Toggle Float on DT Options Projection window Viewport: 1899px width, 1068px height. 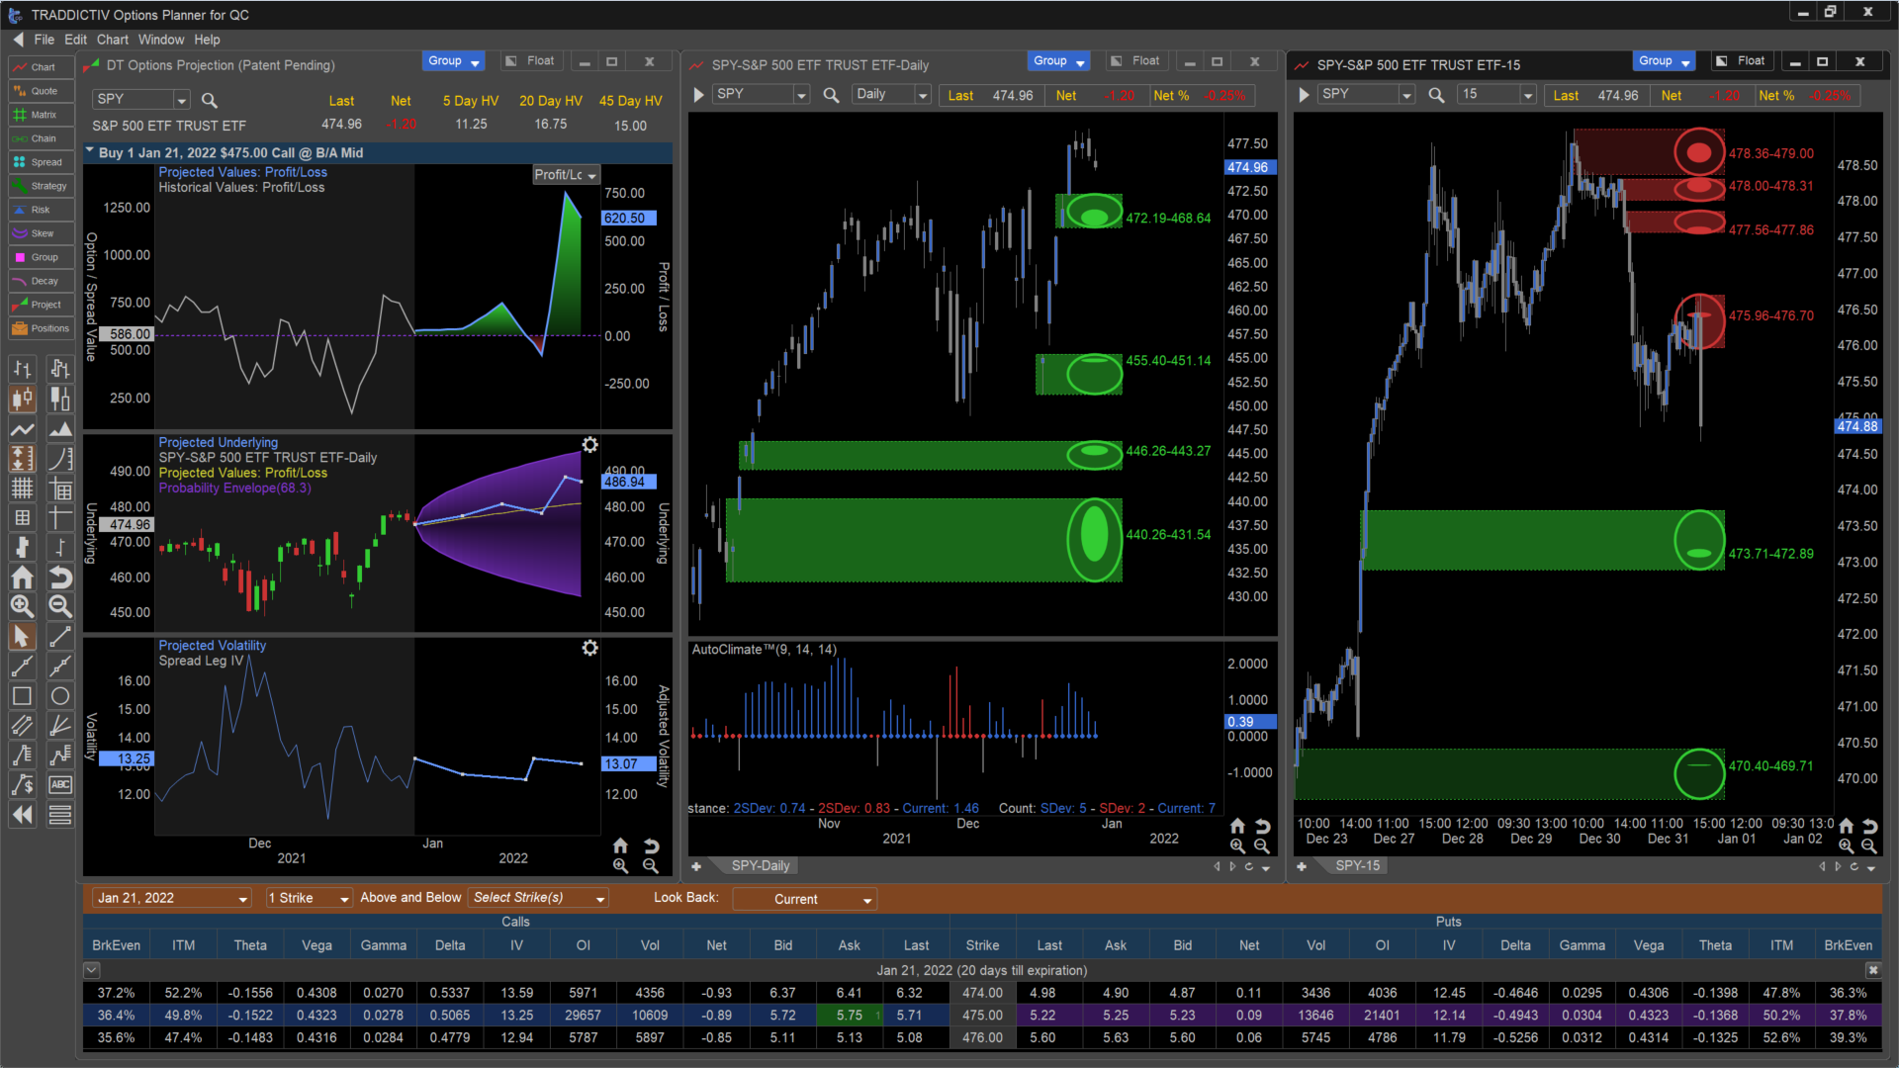(530, 61)
